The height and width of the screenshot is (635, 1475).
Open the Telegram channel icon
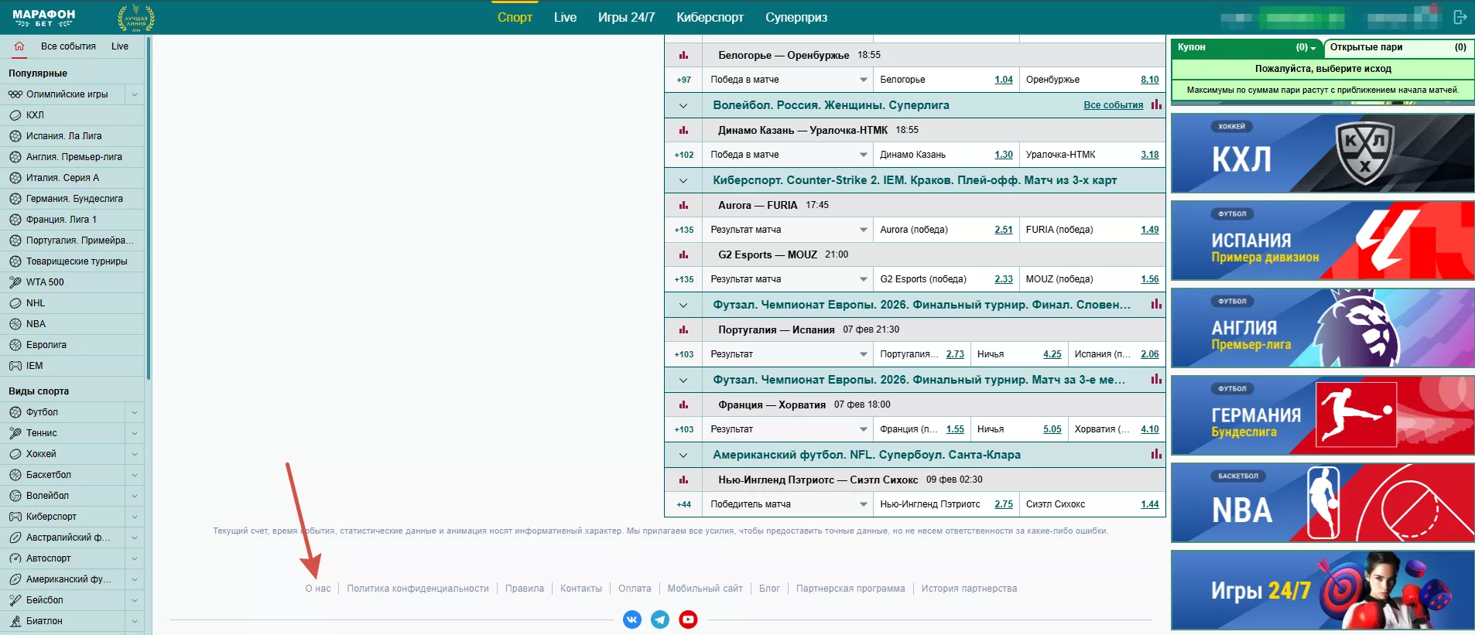pos(660,620)
